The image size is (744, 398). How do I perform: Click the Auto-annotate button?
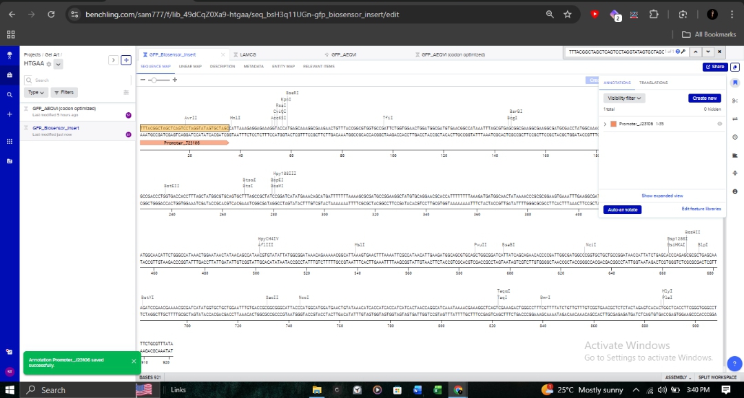(622, 209)
